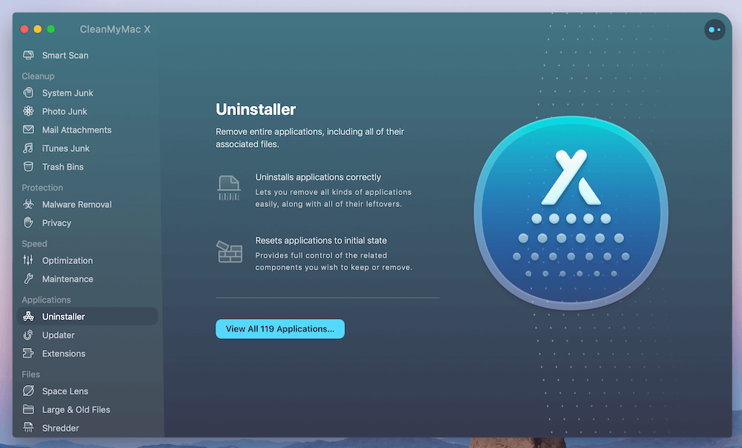Select Trash Bins label

point(62,167)
